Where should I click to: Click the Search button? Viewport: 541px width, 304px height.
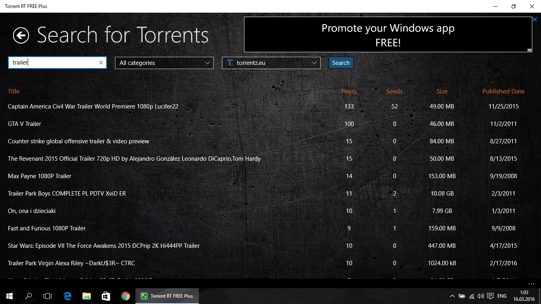(341, 63)
